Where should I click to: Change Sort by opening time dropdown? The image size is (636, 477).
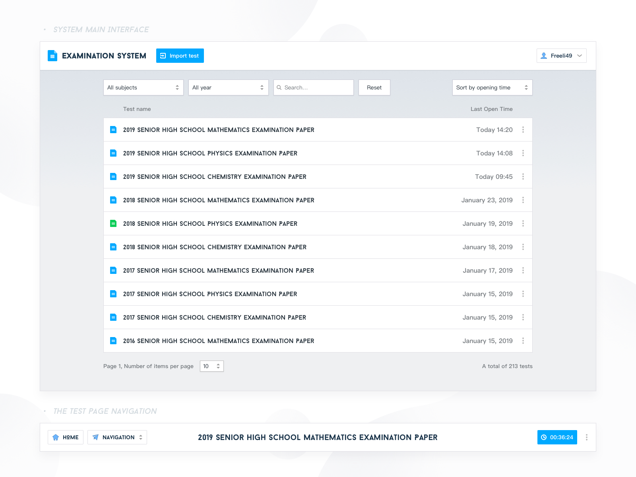point(492,87)
